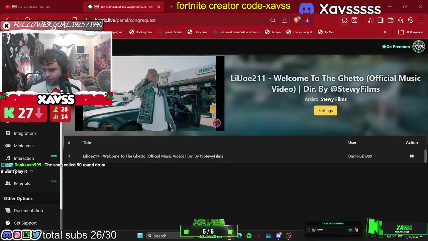Open the Brave VPN shield icon

point(411,20)
